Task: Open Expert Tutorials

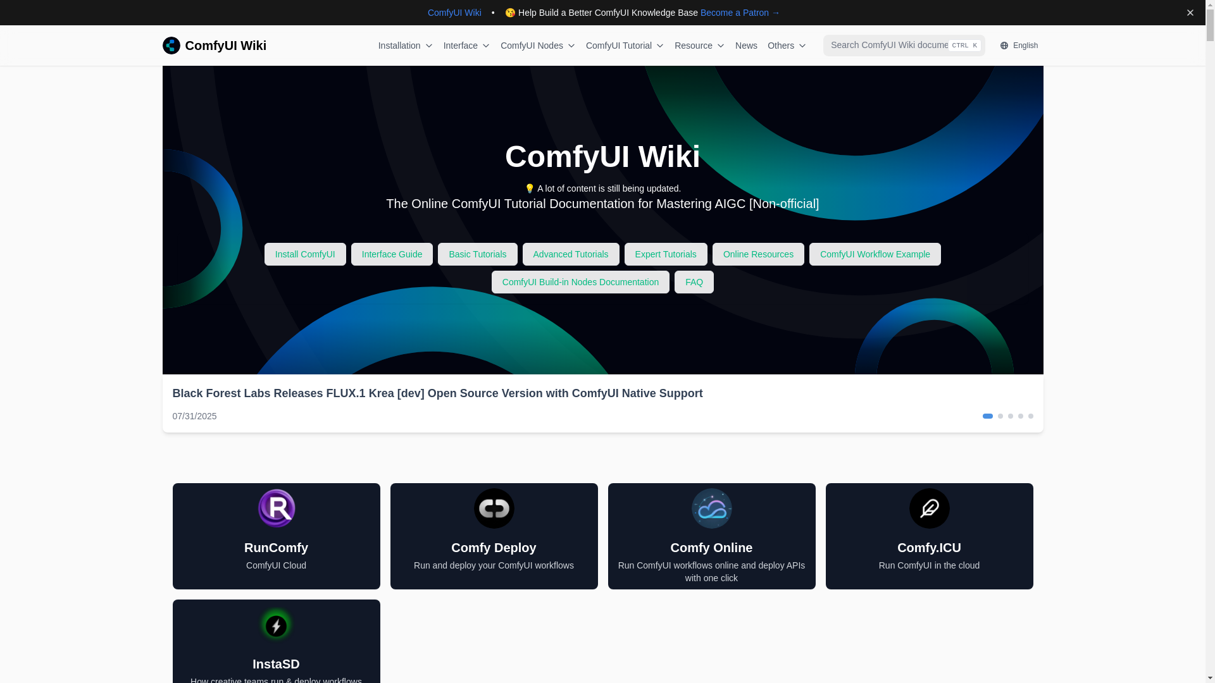Action: coord(666,254)
